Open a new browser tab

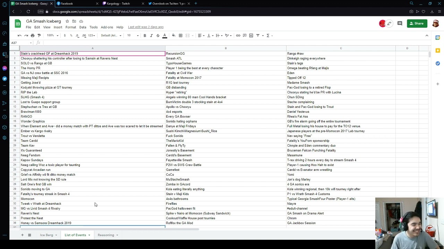196,3
